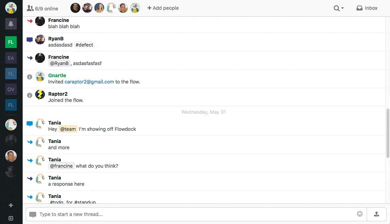Click the #defect tag in RyanB's message
Image resolution: width=390 pixels, height=224 pixels.
point(84,45)
